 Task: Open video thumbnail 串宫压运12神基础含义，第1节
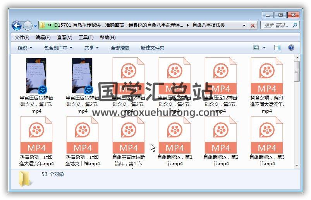(x=36, y=76)
